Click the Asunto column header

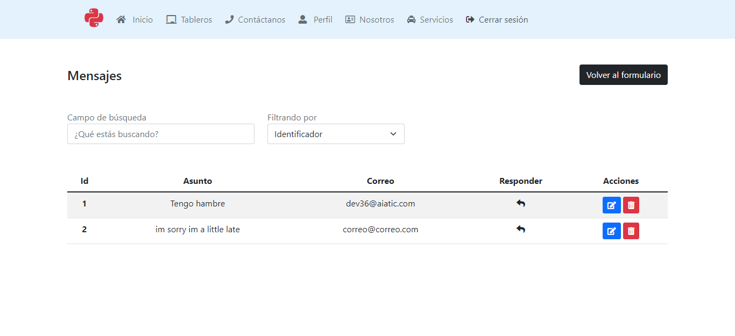coord(197,181)
